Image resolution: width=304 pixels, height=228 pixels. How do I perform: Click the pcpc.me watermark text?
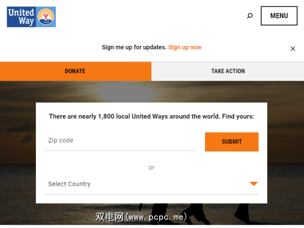tap(141, 217)
